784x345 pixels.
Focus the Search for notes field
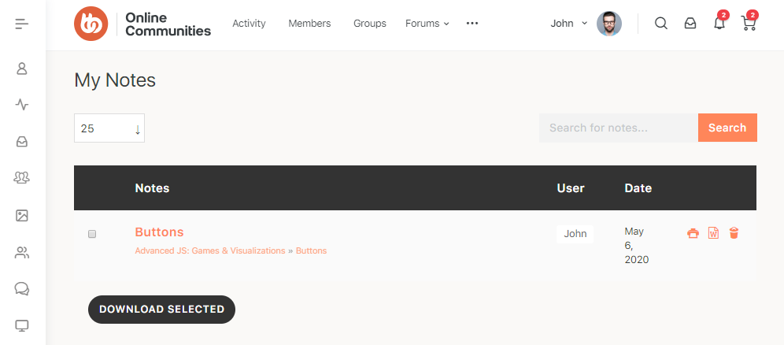[x=619, y=128]
